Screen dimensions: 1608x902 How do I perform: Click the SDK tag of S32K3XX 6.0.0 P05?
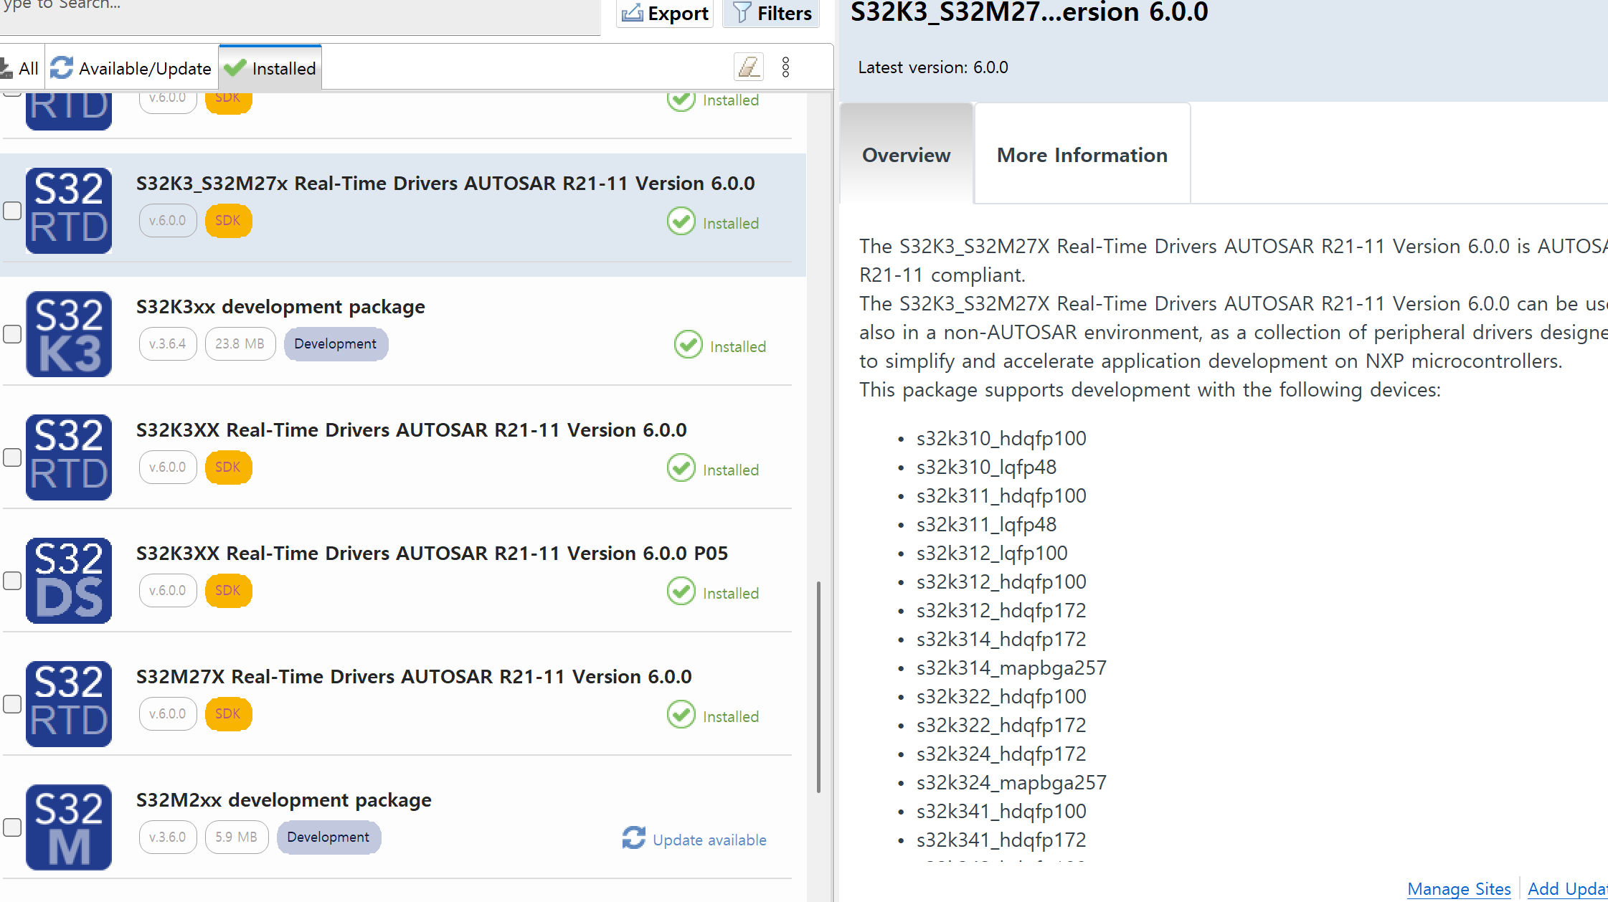[228, 591]
